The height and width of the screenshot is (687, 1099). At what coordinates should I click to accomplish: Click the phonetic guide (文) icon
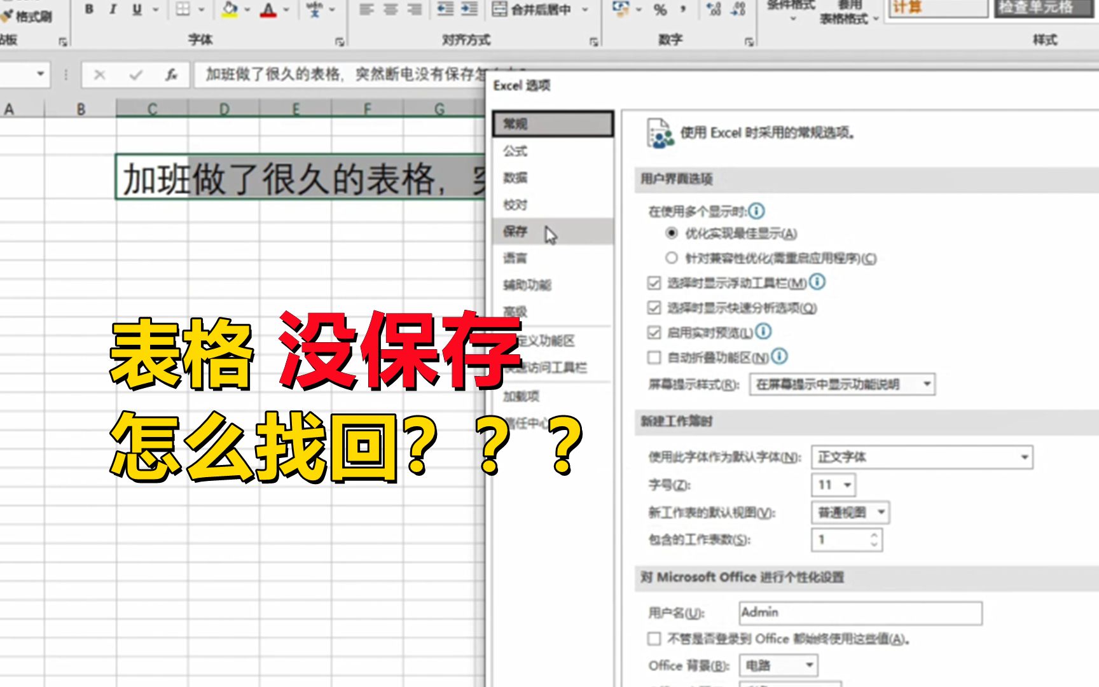coord(315,10)
